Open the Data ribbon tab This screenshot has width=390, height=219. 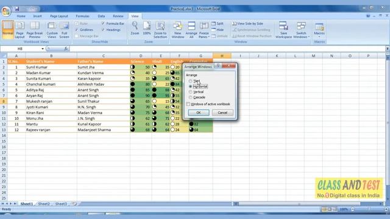(101, 16)
